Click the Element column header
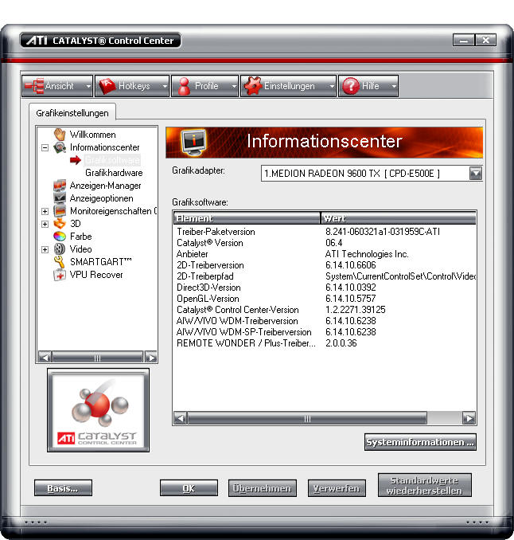514x540 pixels. 247,218
